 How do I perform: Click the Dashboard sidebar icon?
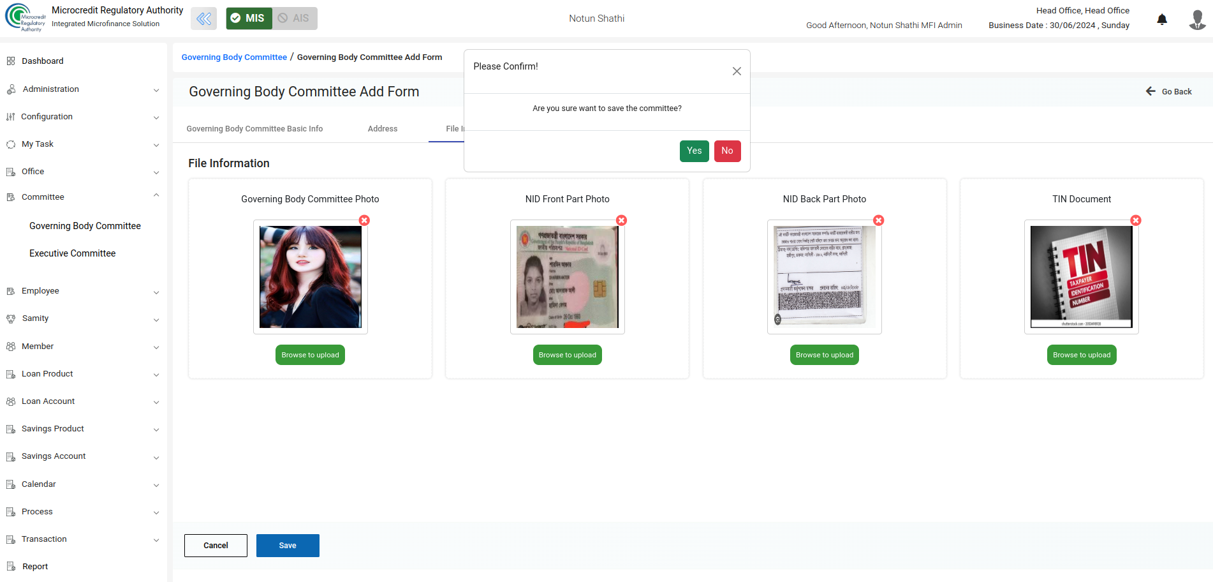(11, 61)
